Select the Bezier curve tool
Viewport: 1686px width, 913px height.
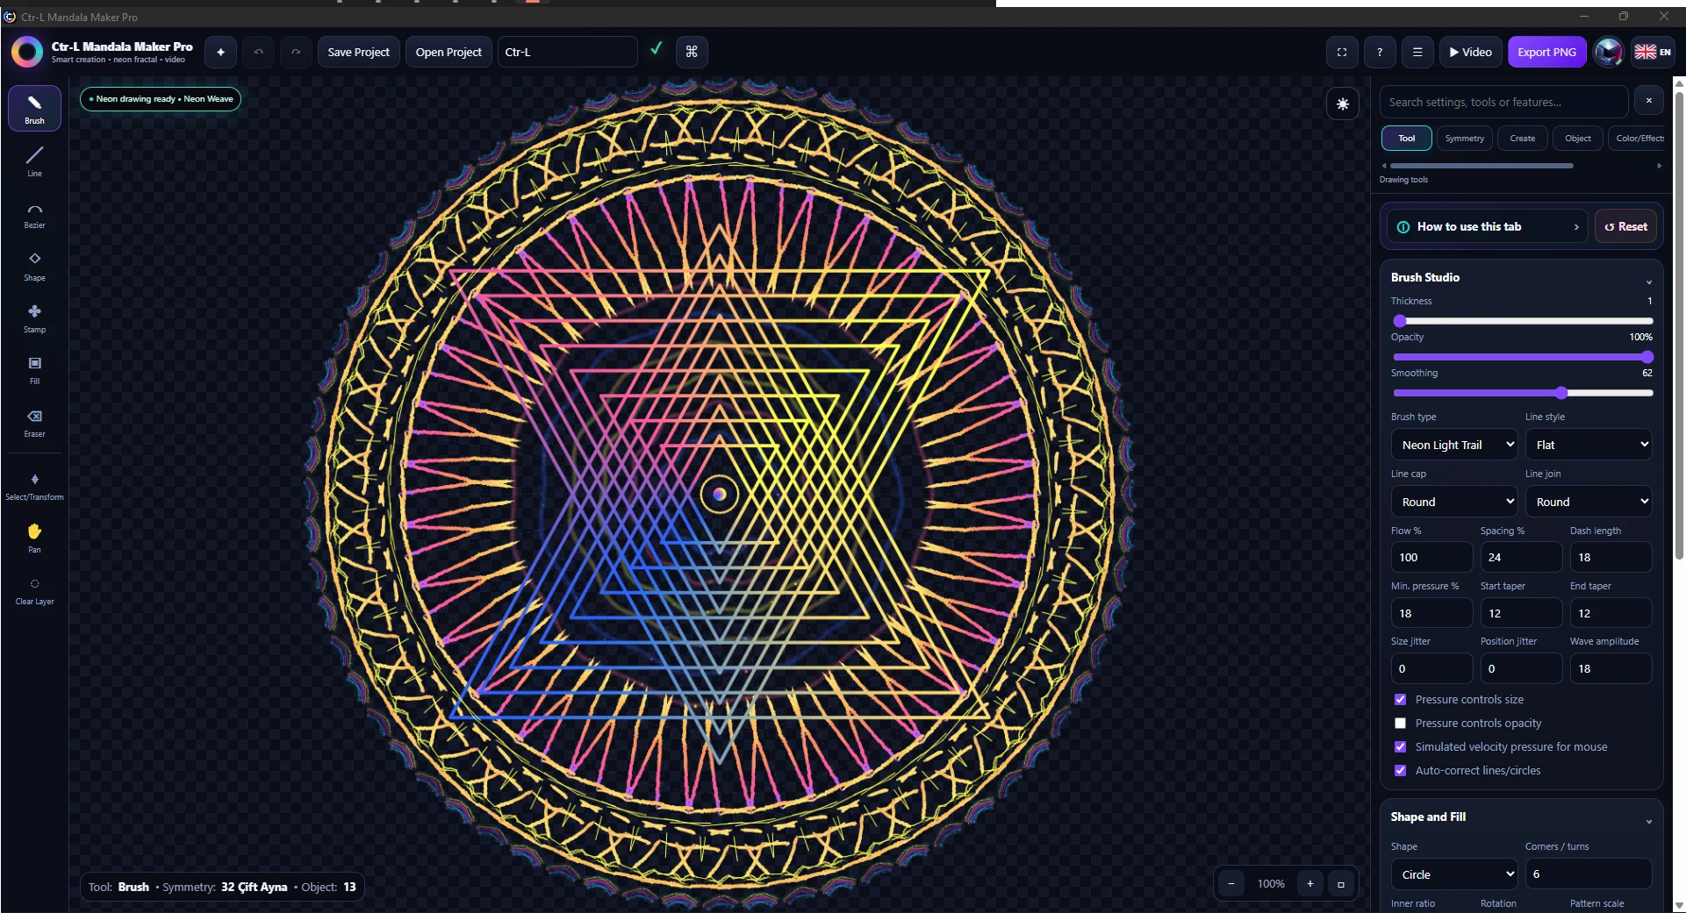click(x=34, y=213)
